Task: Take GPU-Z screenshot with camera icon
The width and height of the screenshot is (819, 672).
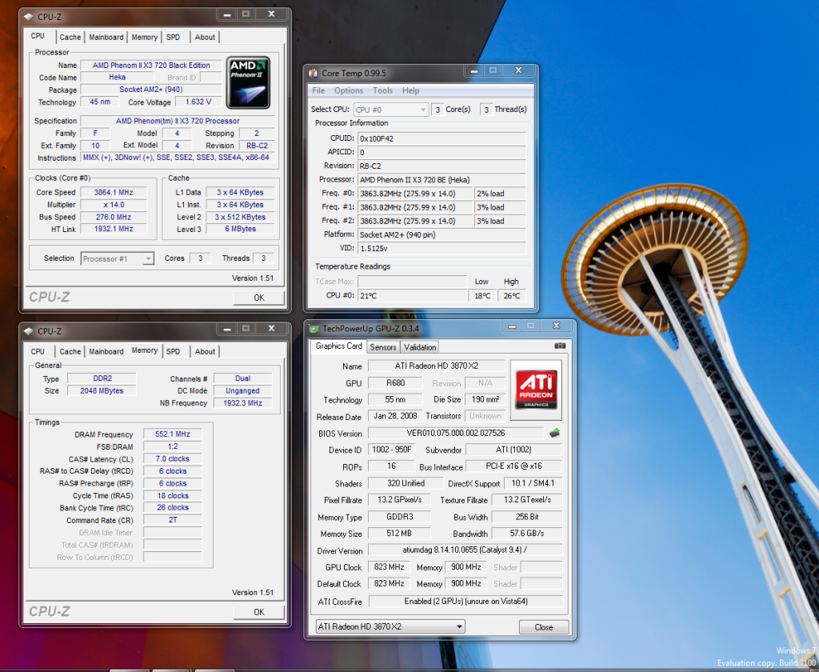Action: pos(559,346)
